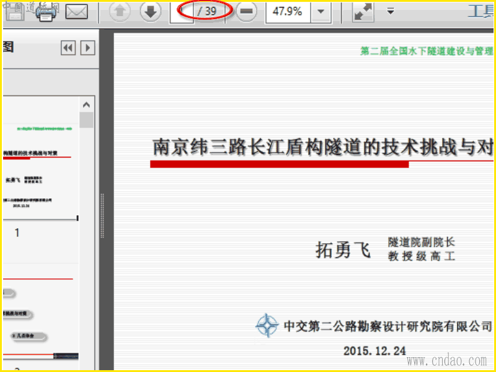
Task: Open the toolbar overflow options arrow
Action: tap(391, 12)
